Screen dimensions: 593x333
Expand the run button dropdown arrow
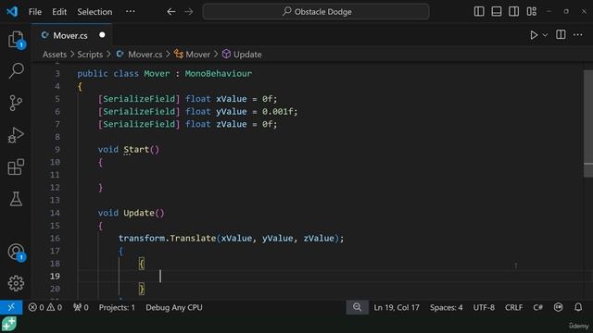pos(545,35)
